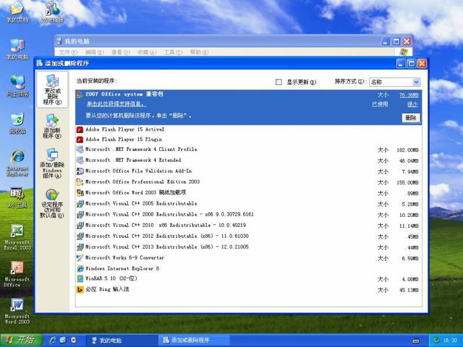
Task: Click the Adobe Flash Player 15 ActiveX icon
Action: [80, 130]
